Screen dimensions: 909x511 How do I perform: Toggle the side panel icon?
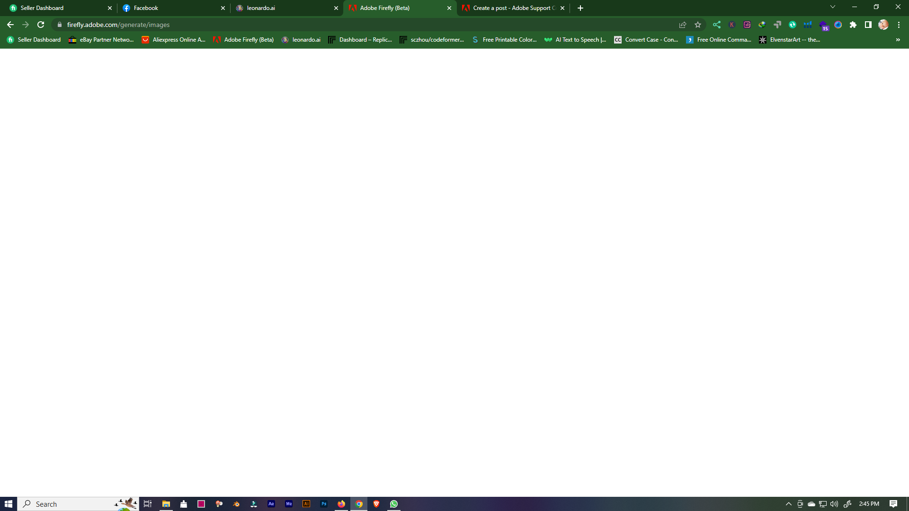click(869, 25)
